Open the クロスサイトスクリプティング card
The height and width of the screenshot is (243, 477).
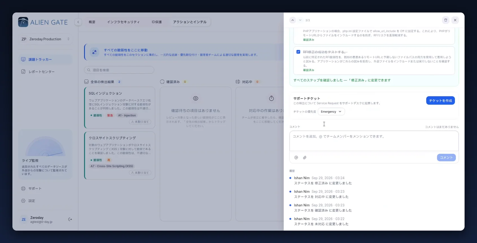(x=120, y=155)
